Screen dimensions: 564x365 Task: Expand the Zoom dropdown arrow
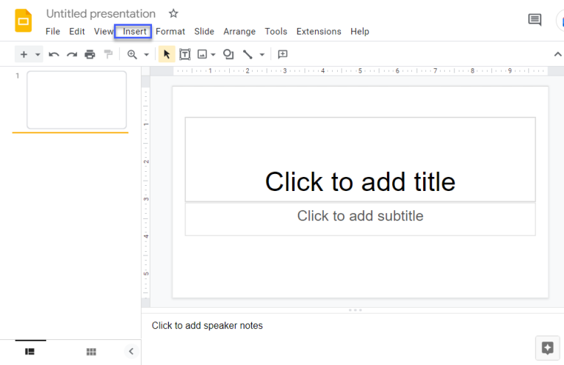(x=146, y=55)
